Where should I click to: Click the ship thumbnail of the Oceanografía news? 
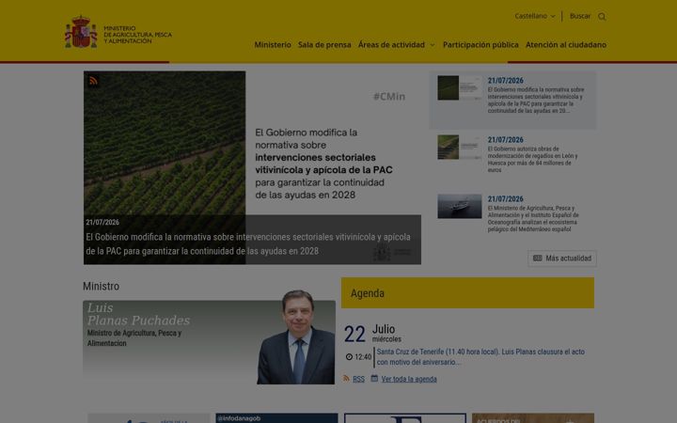pyautogui.click(x=460, y=206)
